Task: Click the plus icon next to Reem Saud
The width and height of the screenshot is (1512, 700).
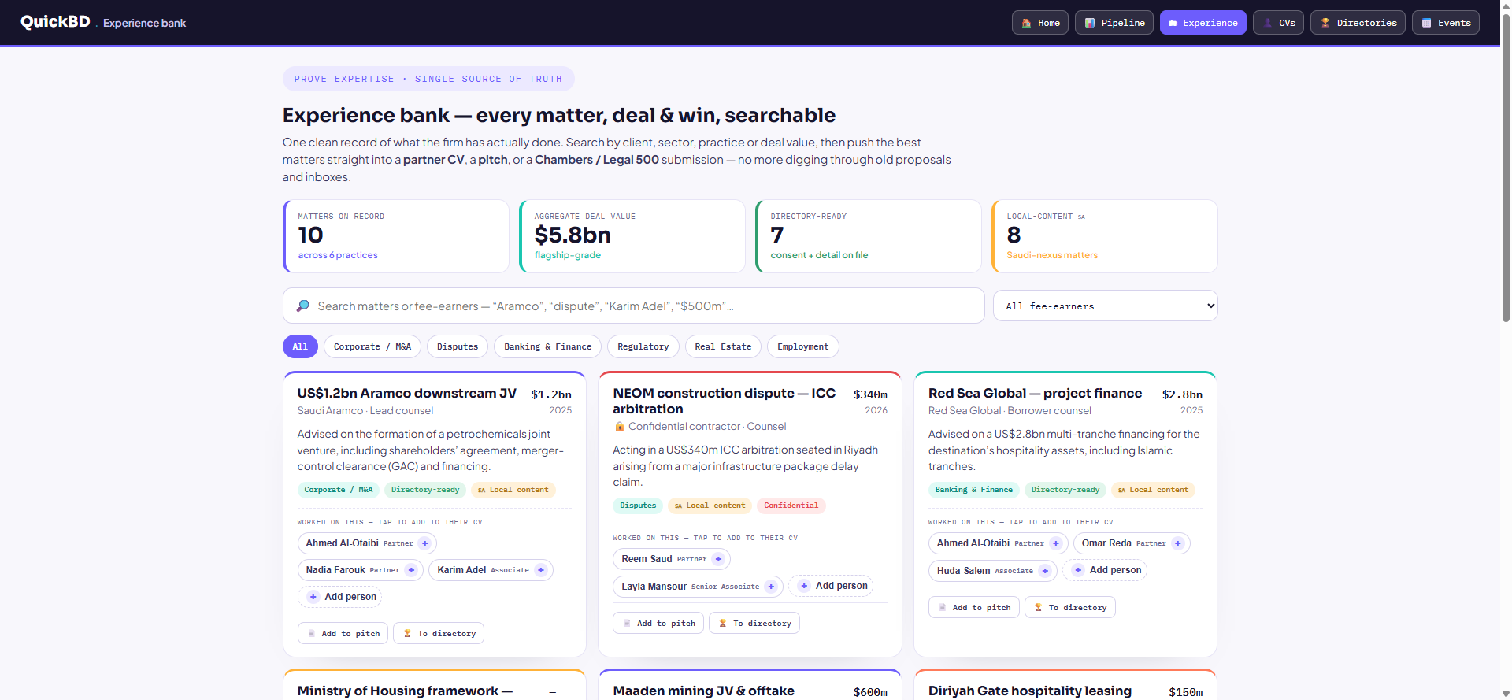Action: click(x=718, y=559)
